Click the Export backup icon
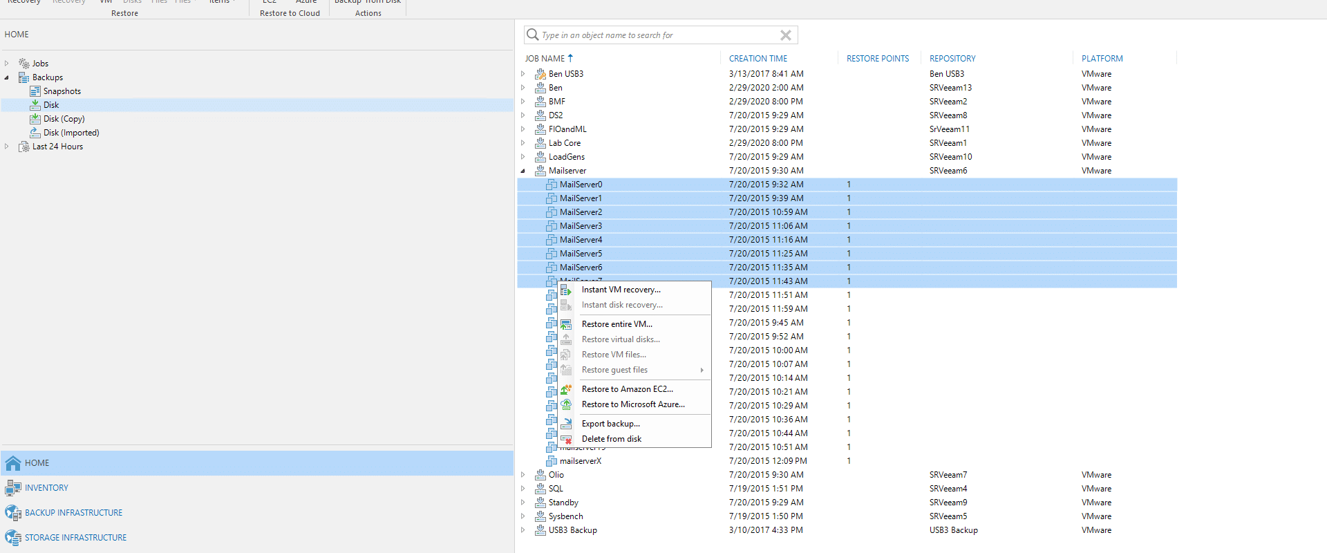Screen dimensions: 1327x553 566,424
